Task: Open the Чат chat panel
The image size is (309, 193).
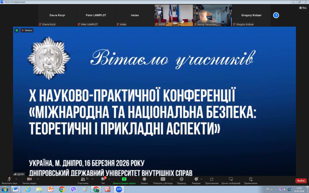Action: [x=103, y=179]
